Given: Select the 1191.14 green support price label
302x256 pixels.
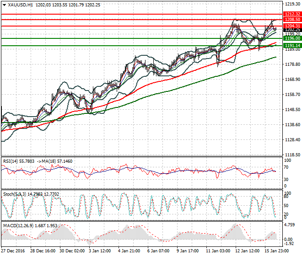Looking at the screenshot, I should coord(292,46).
